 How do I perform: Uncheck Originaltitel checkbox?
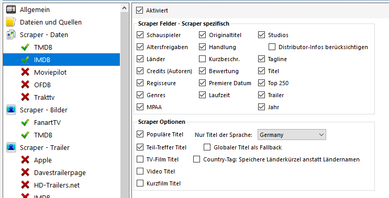pyautogui.click(x=203, y=35)
